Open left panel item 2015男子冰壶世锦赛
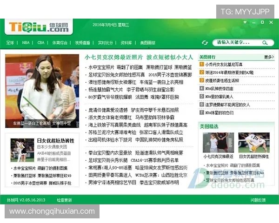279x223 pixels. click(x=30, y=183)
